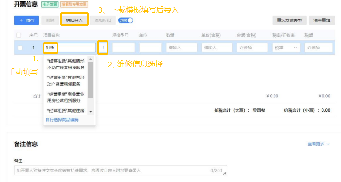The width and height of the screenshot is (341, 182).
Task: Click 清空重填 clear and refill button
Action: pos(322,20)
